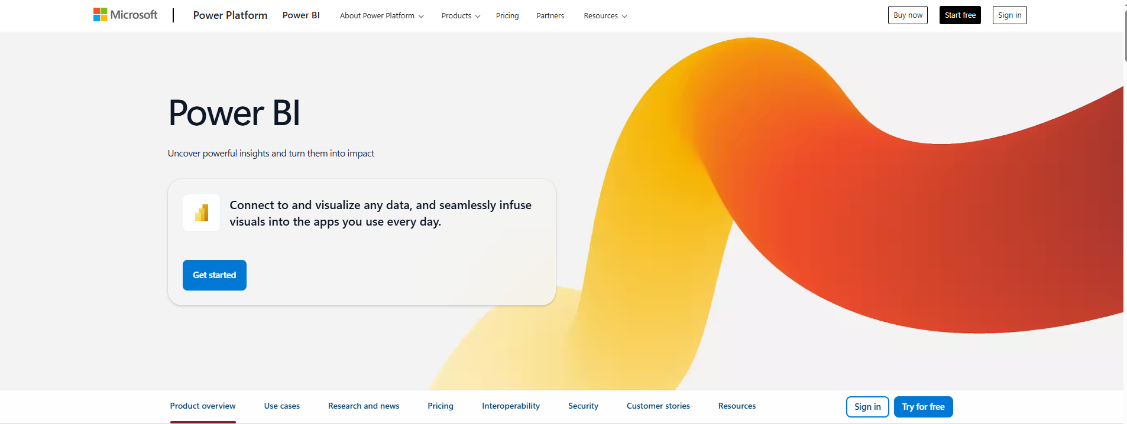The image size is (1127, 424).
Task: Select the Product overview tab
Action: click(x=203, y=406)
